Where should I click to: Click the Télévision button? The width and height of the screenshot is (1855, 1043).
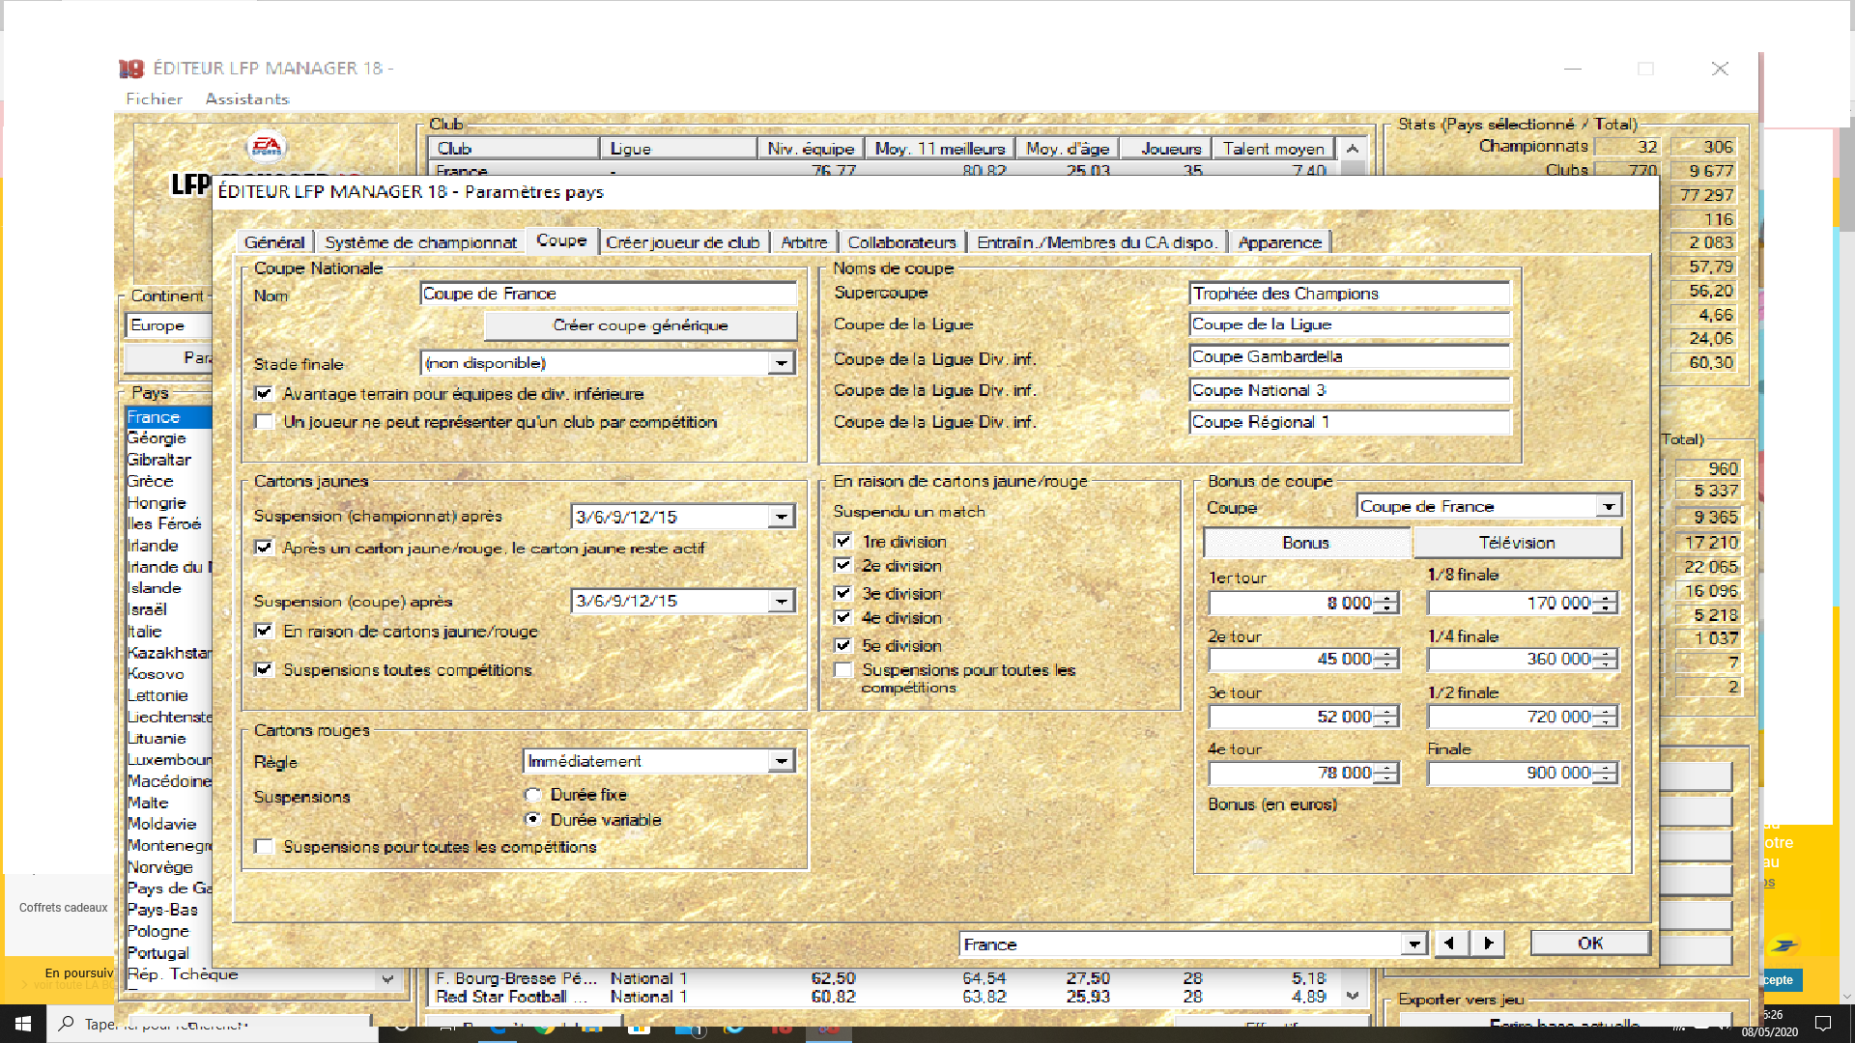[1517, 543]
